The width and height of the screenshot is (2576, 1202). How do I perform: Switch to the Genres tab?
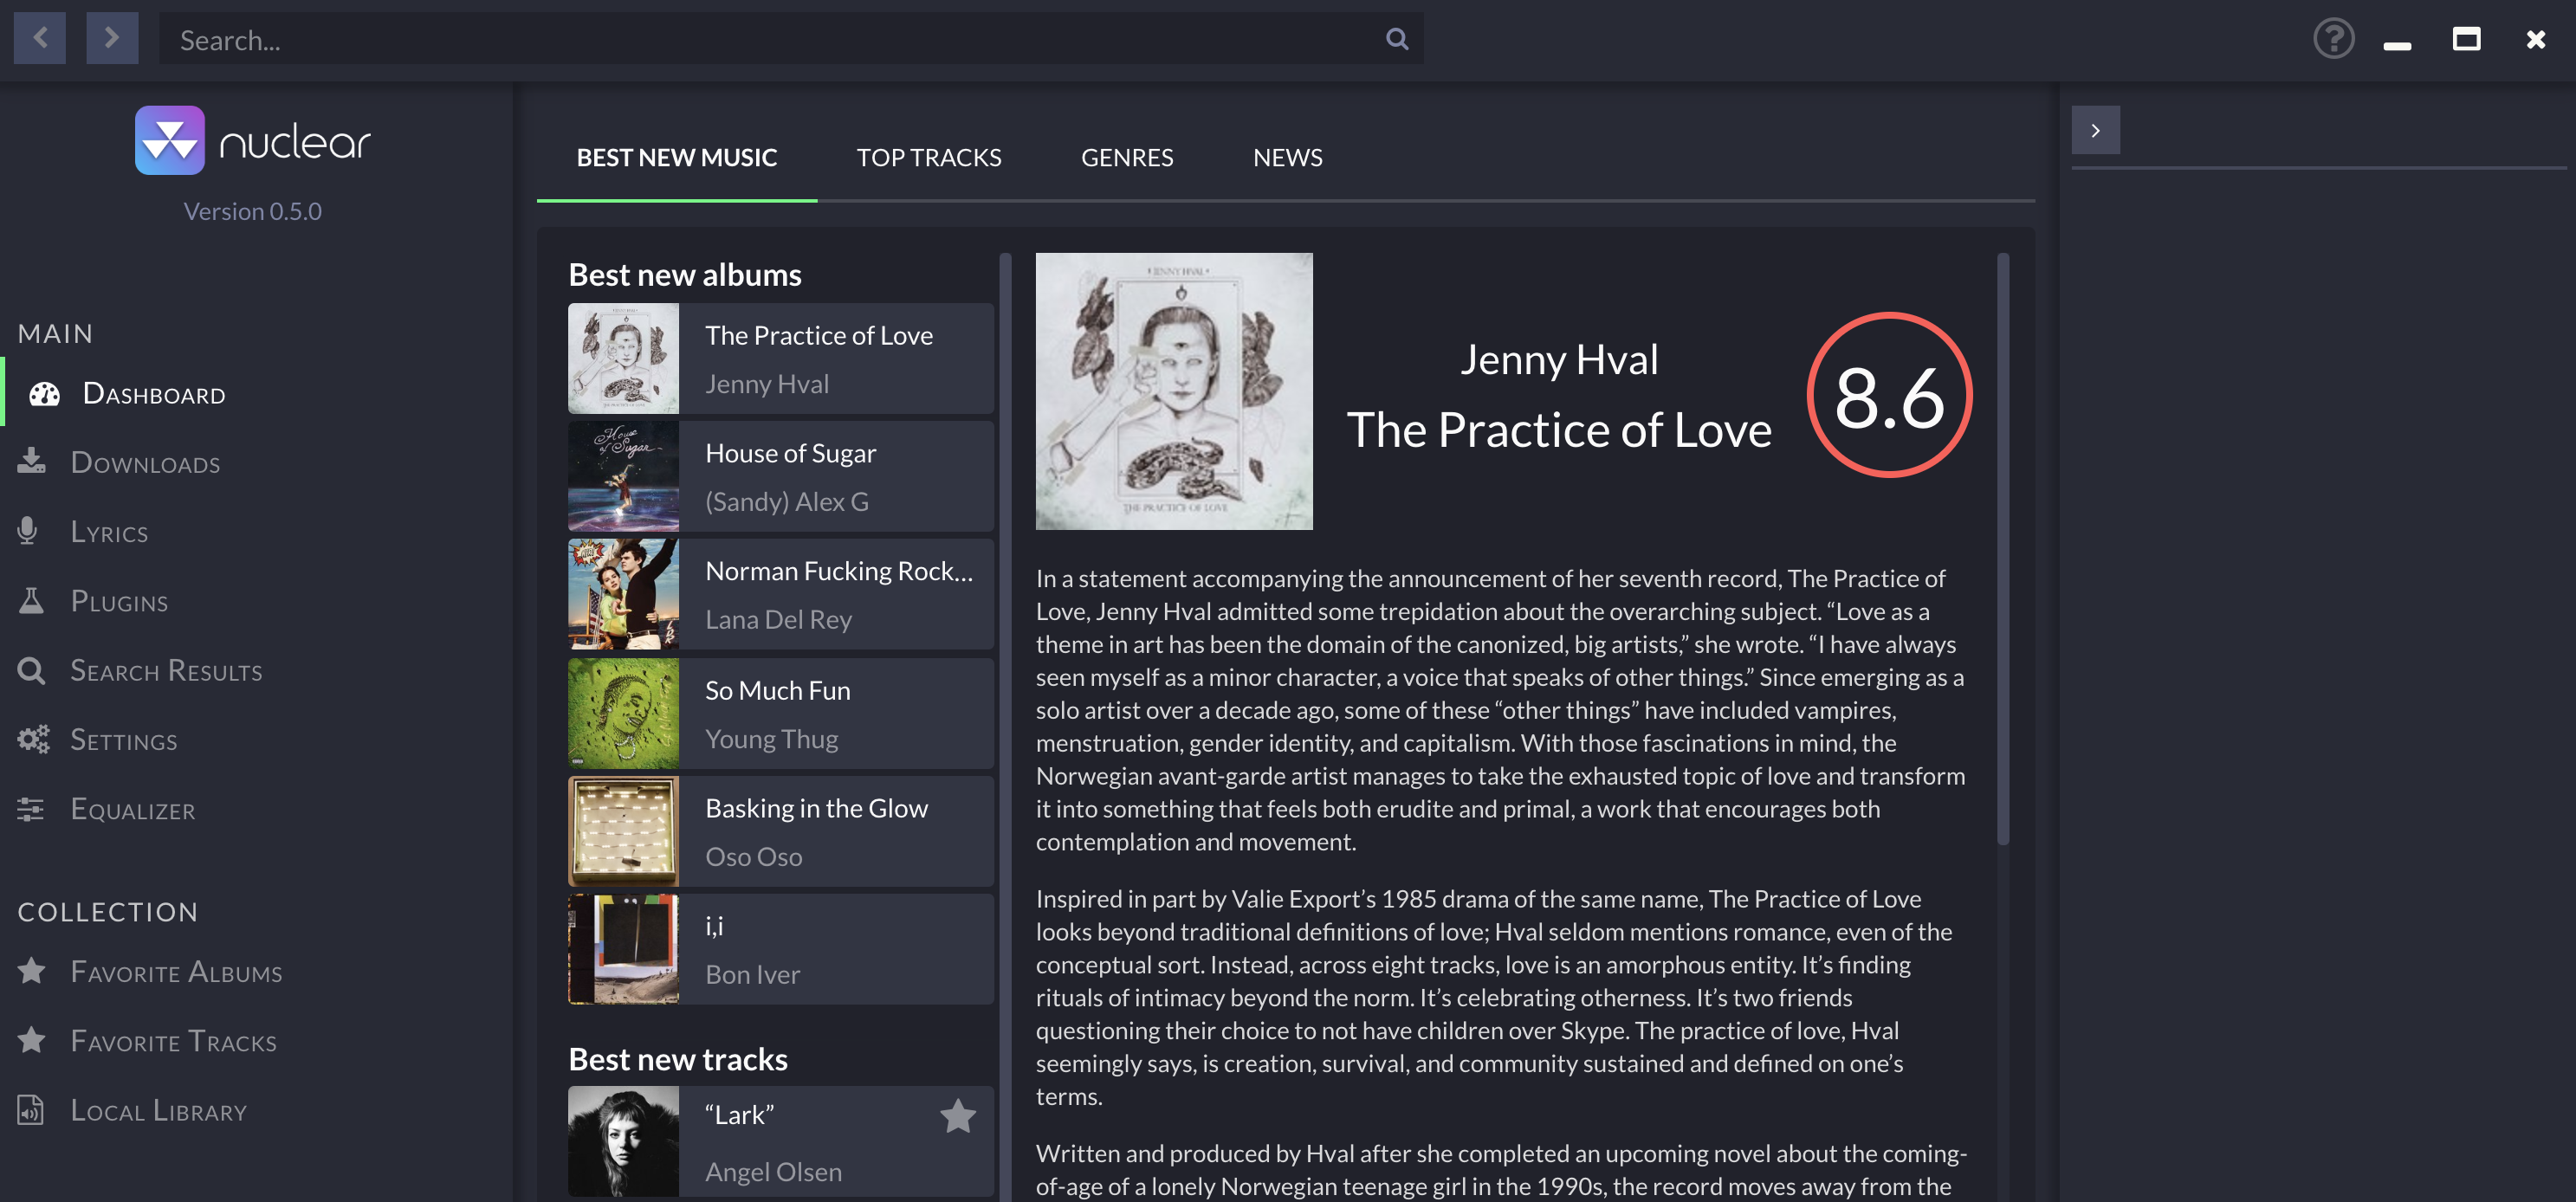coord(1126,157)
